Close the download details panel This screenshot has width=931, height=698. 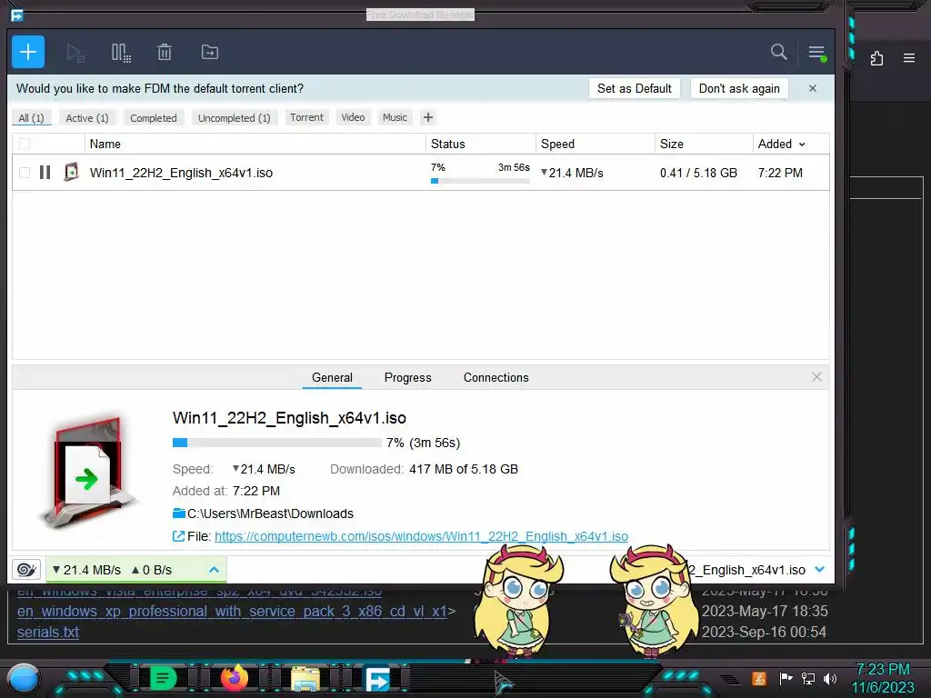pos(816,377)
